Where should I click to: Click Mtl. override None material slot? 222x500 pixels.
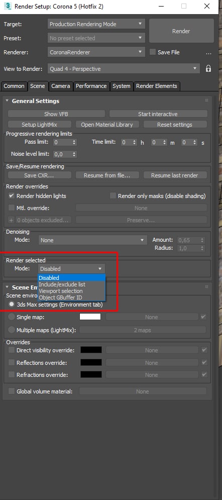click(141, 208)
